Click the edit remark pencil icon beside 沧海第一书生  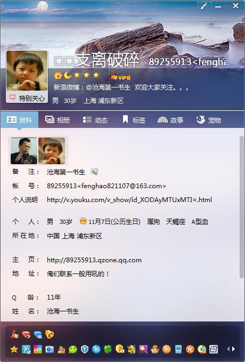(x=94, y=172)
